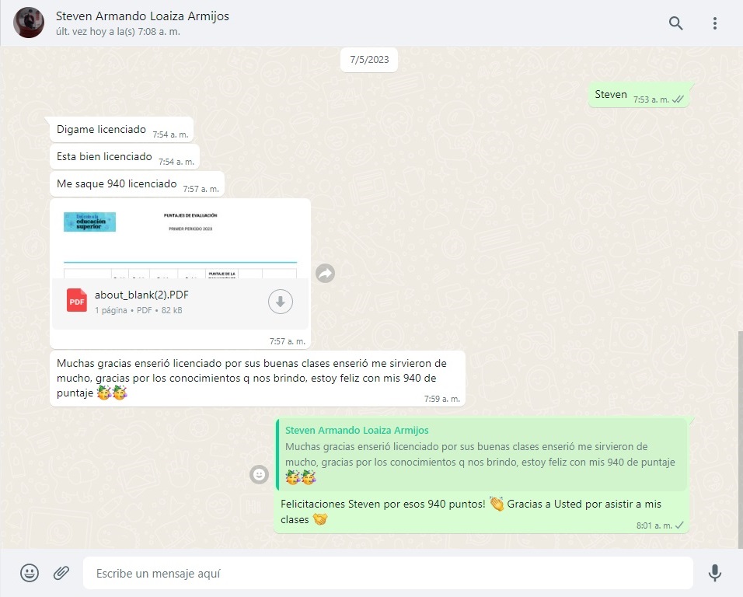
Task: Open Steven Armando Loaiza Armijos contact info
Action: [142, 16]
